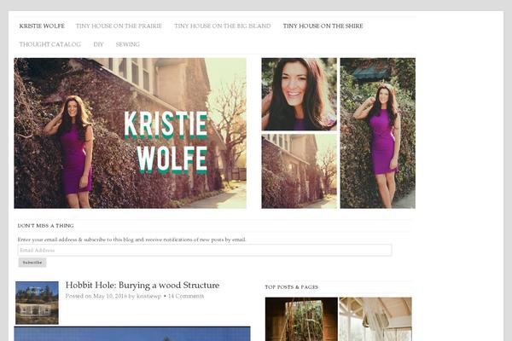Click the tall purple dress standing photo
Viewport: 512px width, 341px height.
378,133
